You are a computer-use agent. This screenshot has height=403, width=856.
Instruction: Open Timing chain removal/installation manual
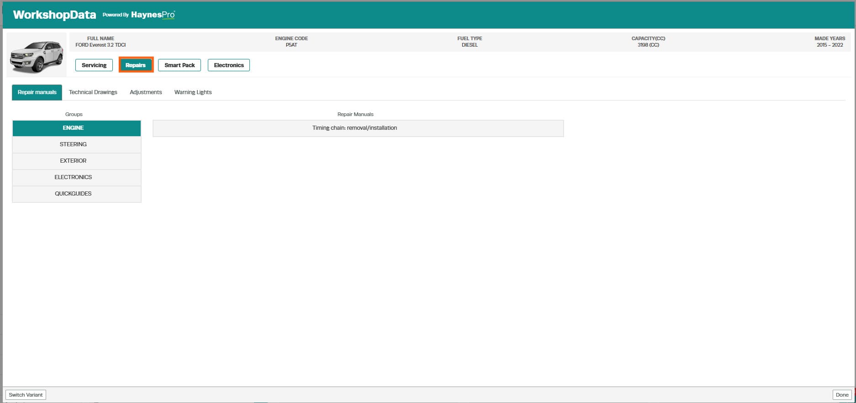click(x=358, y=128)
